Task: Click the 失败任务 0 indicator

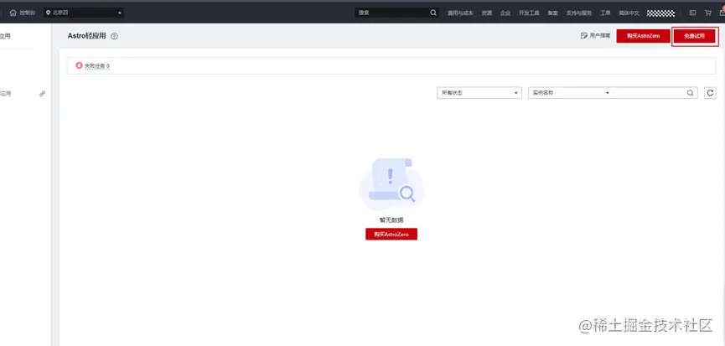Action: tap(96, 66)
